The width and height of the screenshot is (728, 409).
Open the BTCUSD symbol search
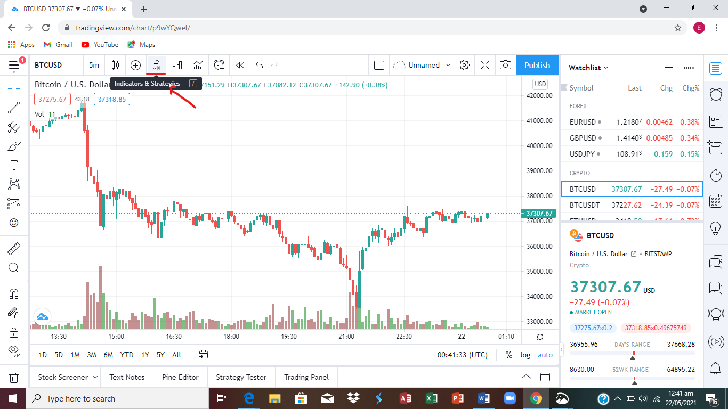(48, 65)
